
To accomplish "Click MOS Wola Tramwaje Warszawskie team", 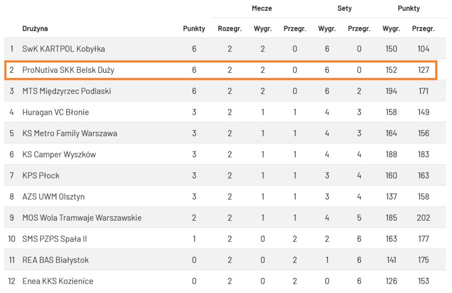I will [82, 218].
